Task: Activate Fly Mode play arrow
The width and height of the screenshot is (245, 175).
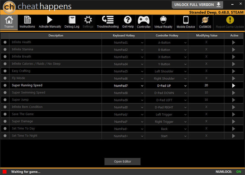Action: click(234, 78)
